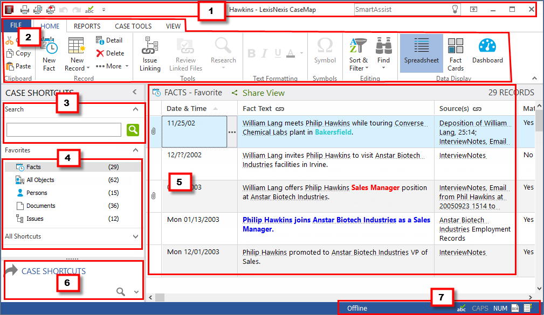This screenshot has width=544, height=315.
Task: Click the green search magnifier button
Action: pyautogui.click(x=133, y=130)
